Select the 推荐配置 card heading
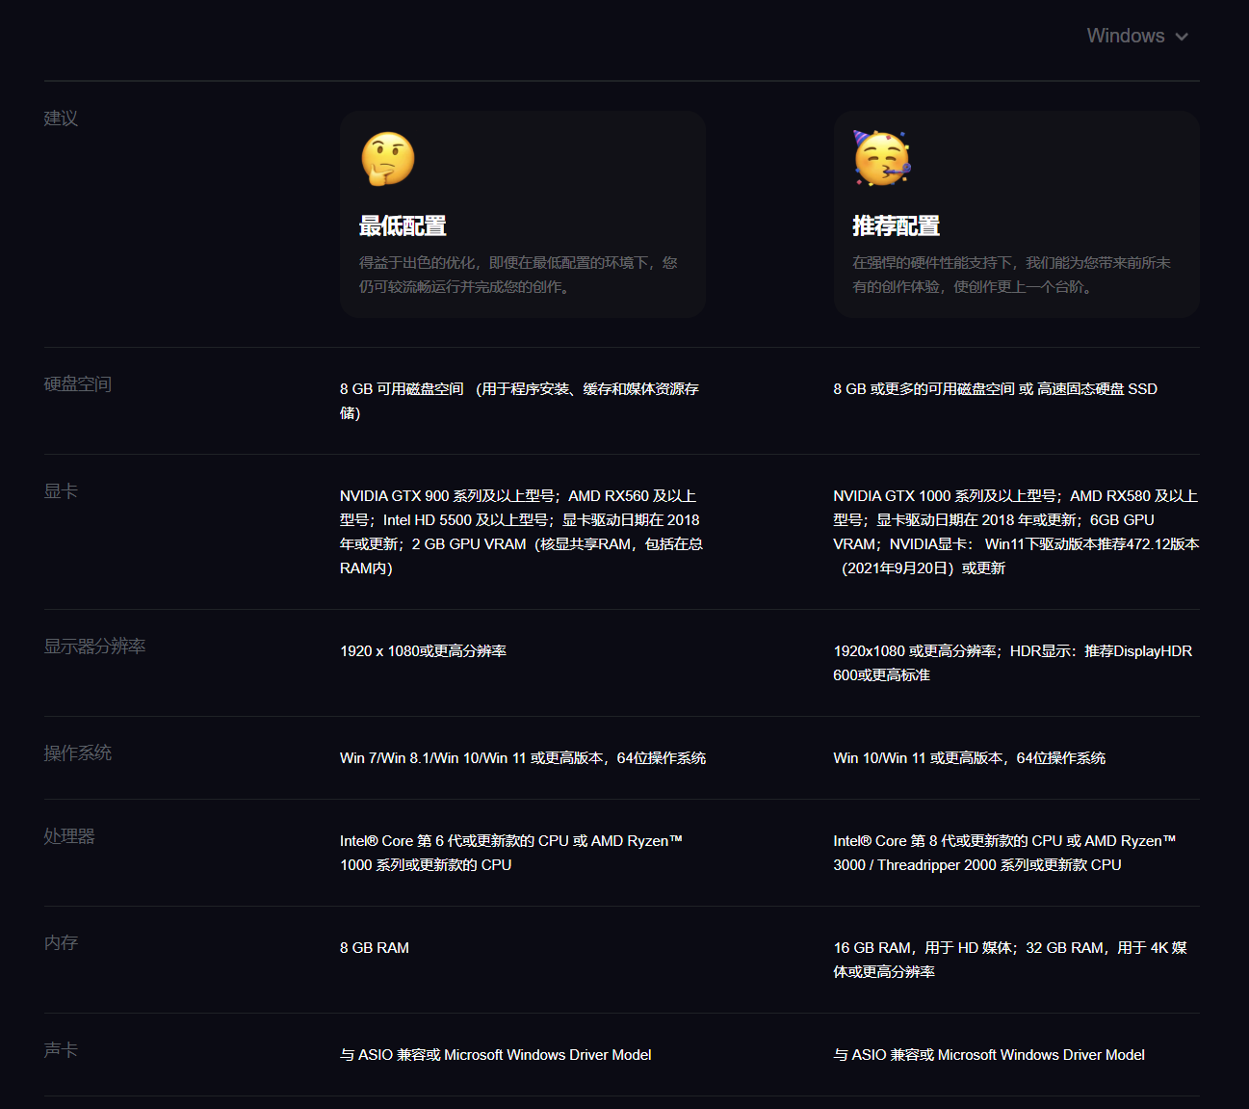 (896, 226)
